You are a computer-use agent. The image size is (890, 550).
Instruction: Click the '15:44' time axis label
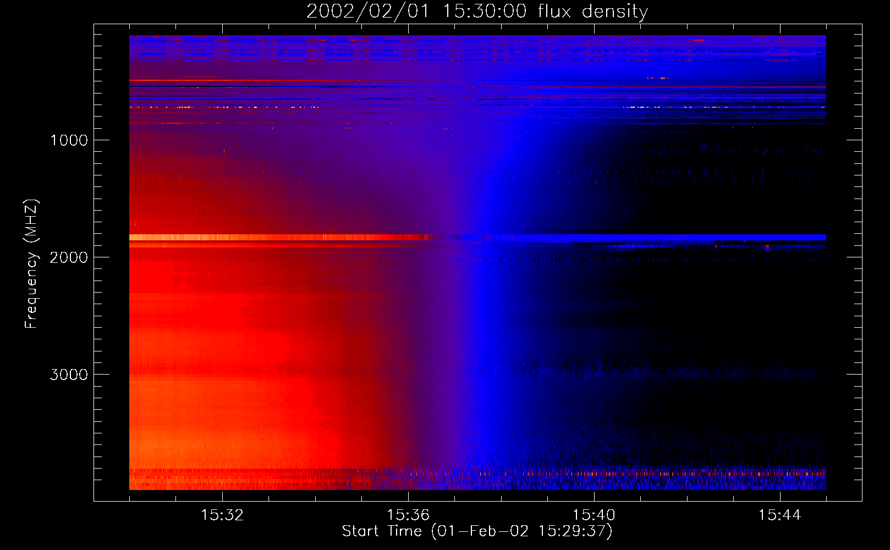[x=780, y=515]
